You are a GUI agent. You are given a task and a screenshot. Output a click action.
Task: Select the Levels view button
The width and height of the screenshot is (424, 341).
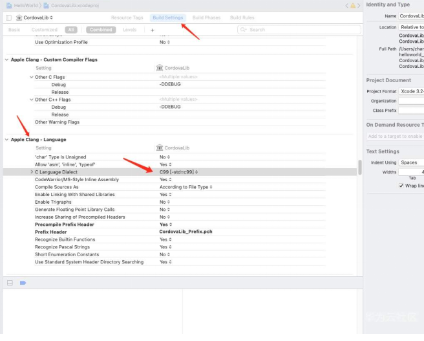129,30
